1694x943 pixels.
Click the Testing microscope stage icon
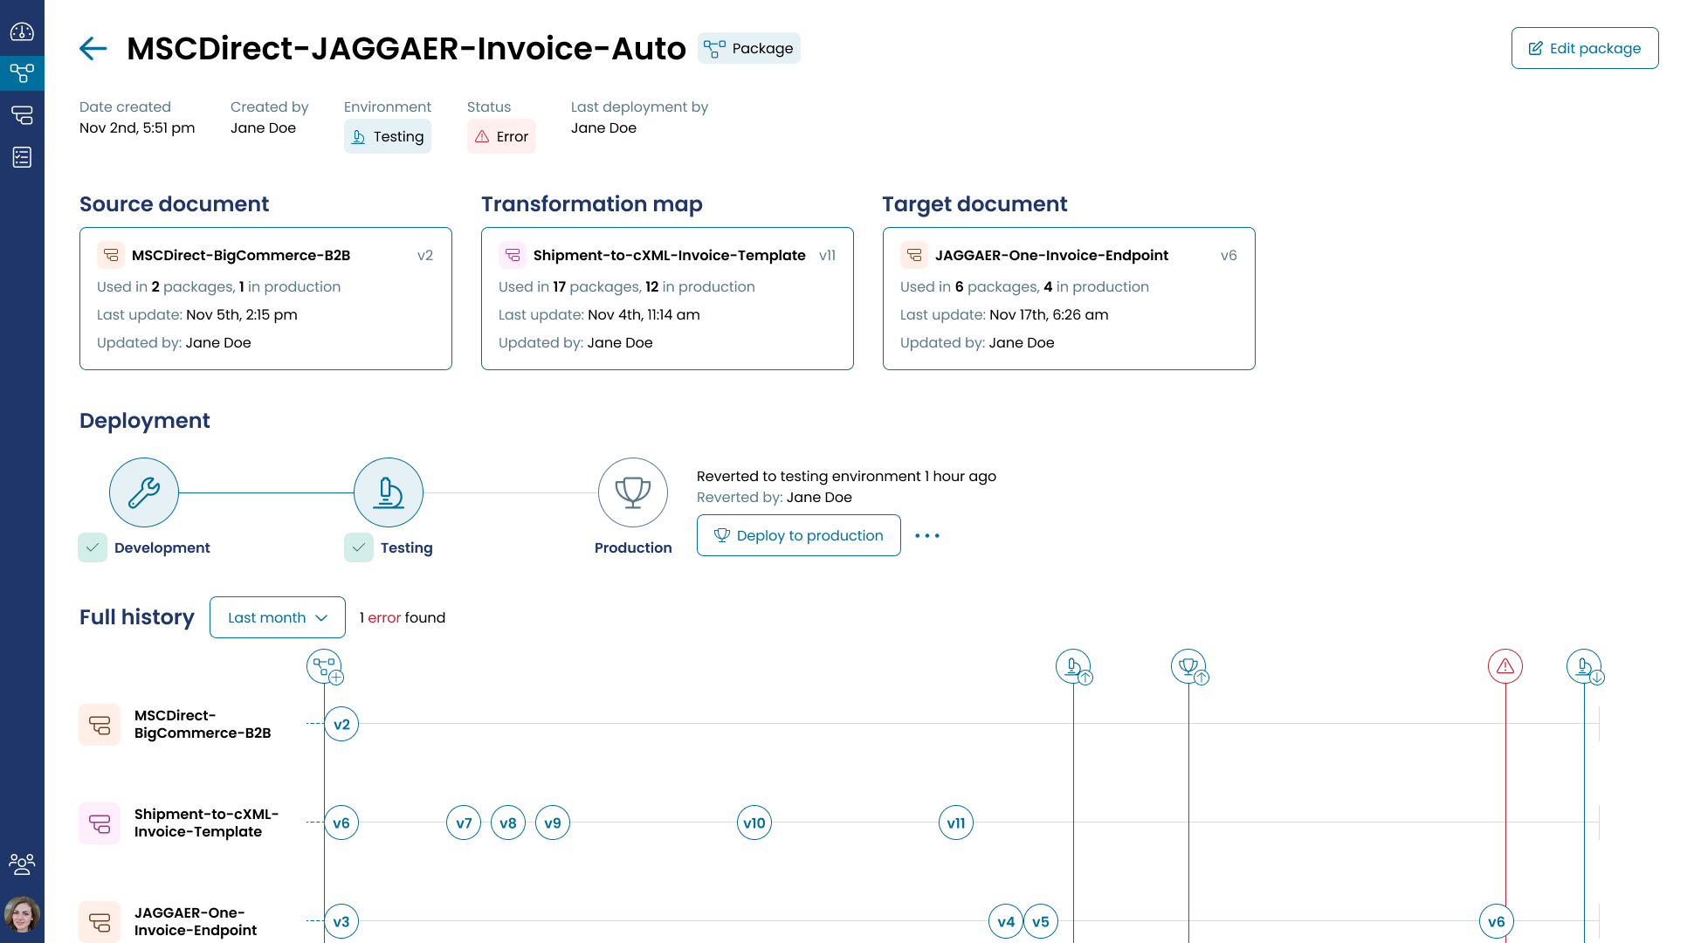[x=389, y=492]
